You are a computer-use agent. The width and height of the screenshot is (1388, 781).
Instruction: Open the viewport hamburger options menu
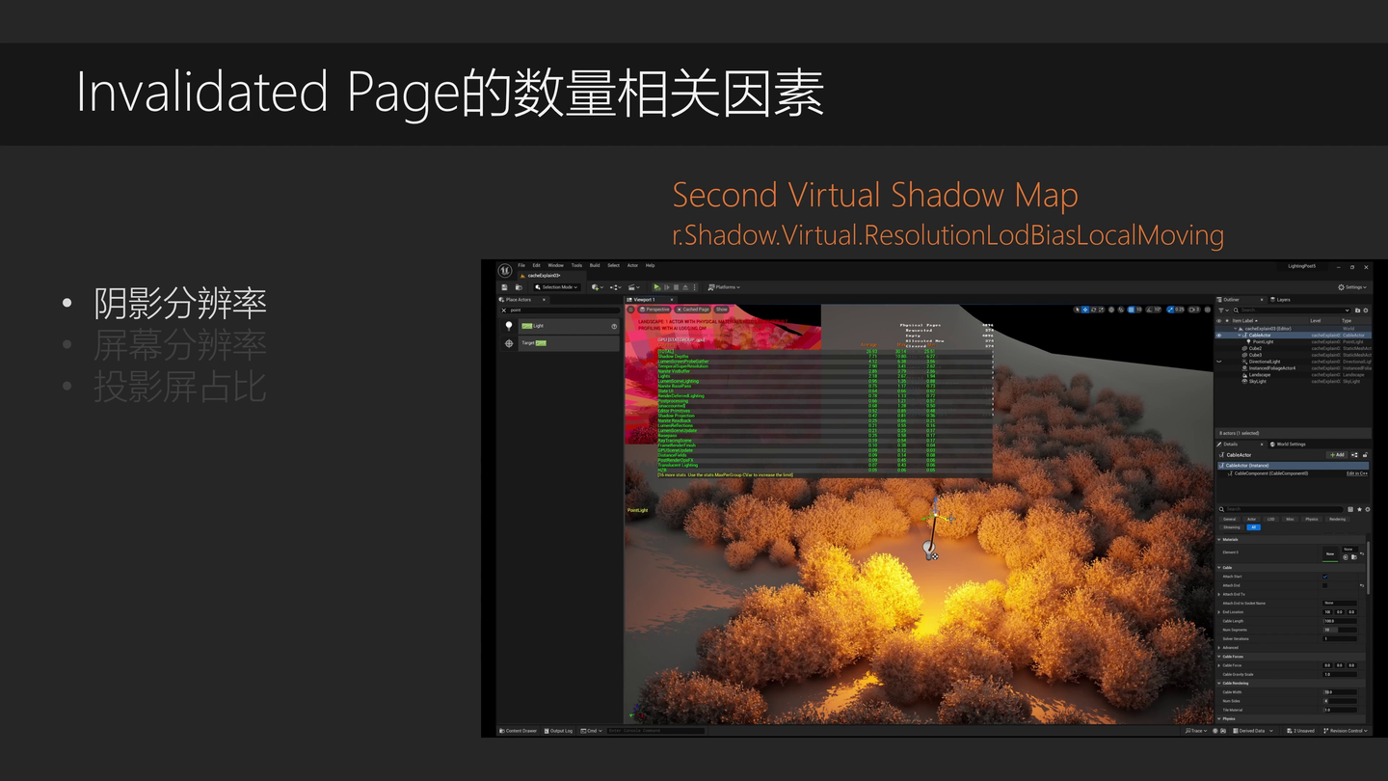click(x=631, y=310)
